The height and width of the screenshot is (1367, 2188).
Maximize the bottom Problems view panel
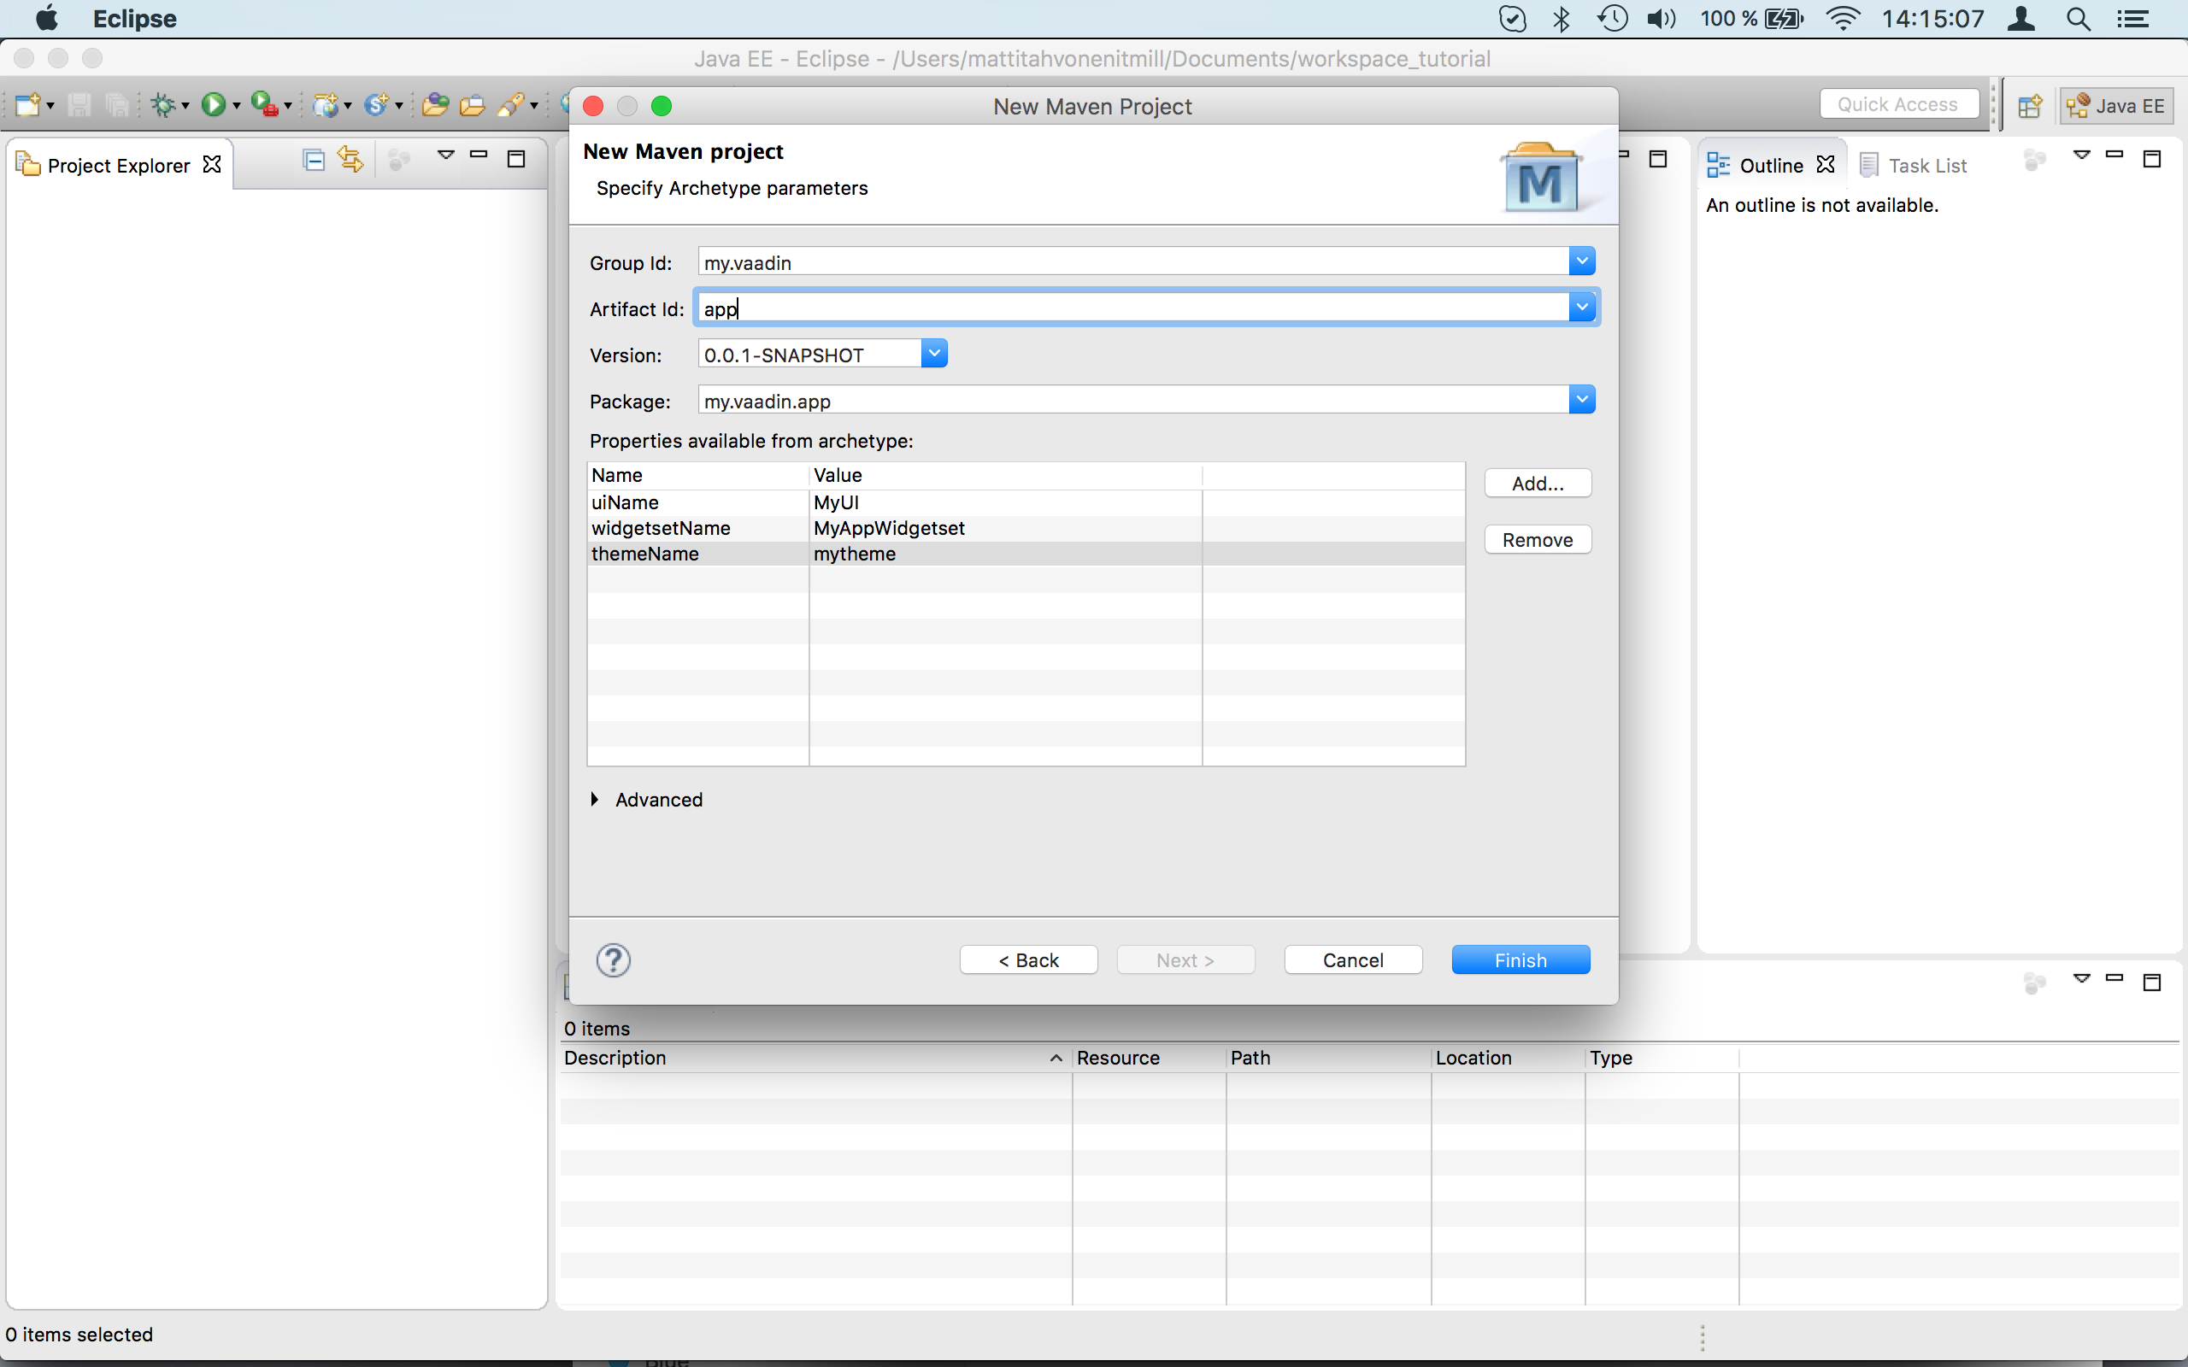pyautogui.click(x=2153, y=983)
